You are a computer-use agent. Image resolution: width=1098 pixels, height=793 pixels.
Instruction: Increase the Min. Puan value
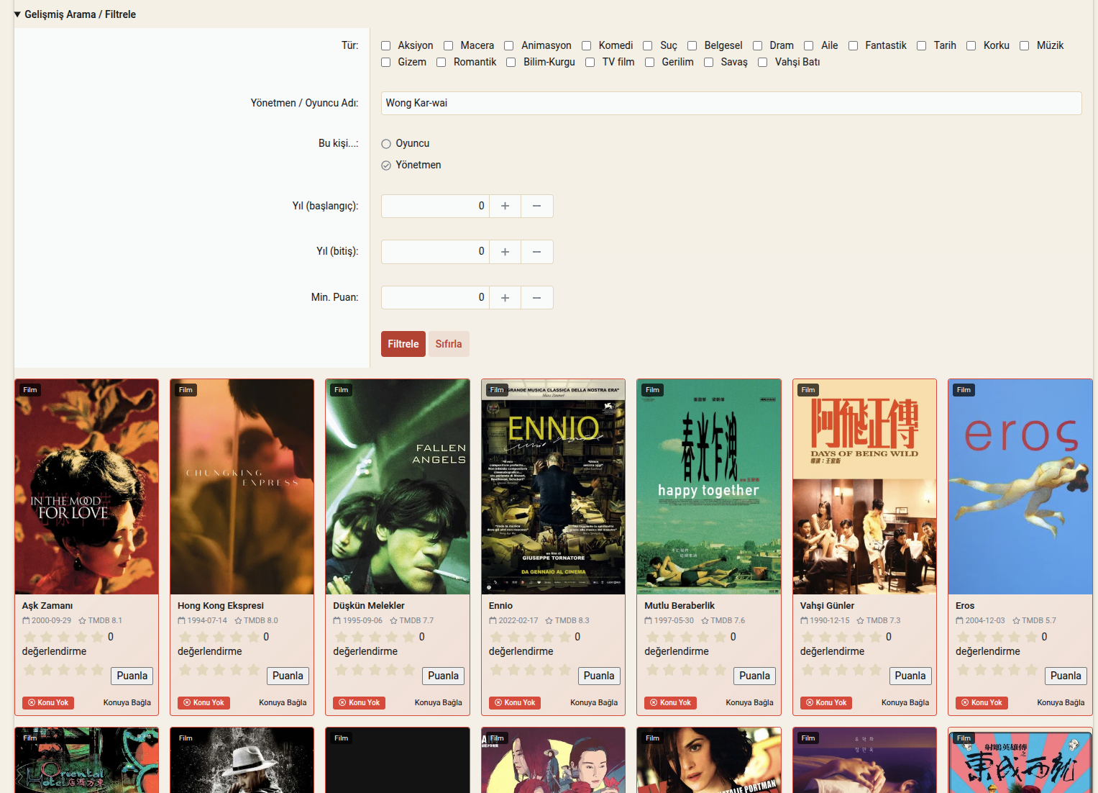click(505, 297)
